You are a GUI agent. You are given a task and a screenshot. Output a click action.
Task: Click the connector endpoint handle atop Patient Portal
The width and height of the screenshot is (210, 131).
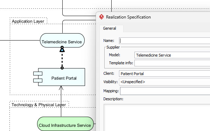click(62, 68)
